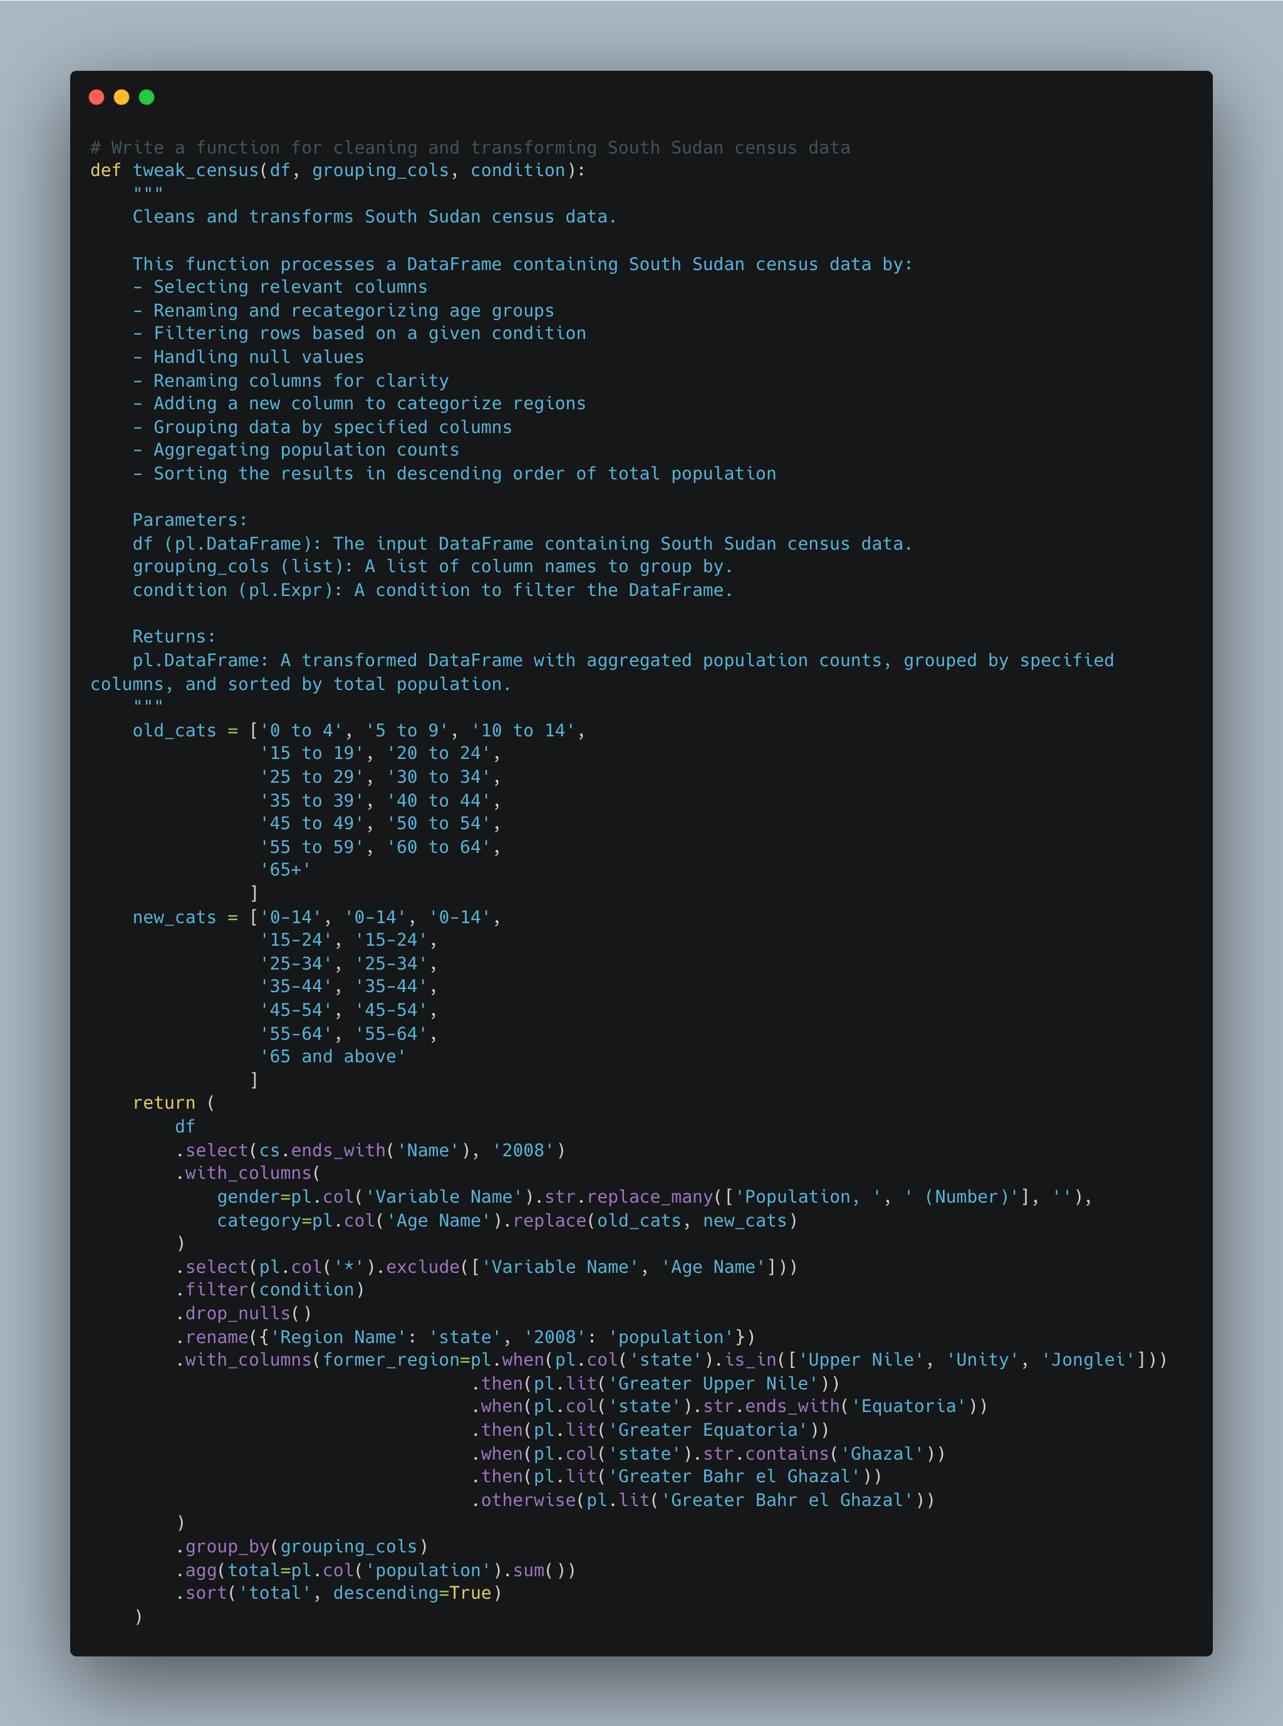Expand the old_cats list definition
The height and width of the screenshot is (1726, 1283).
pyautogui.click(x=132, y=730)
